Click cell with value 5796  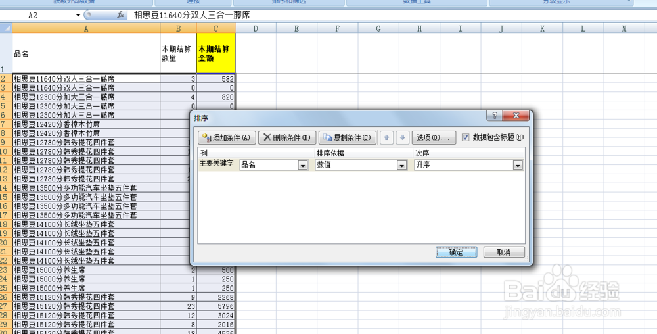[x=215, y=306]
